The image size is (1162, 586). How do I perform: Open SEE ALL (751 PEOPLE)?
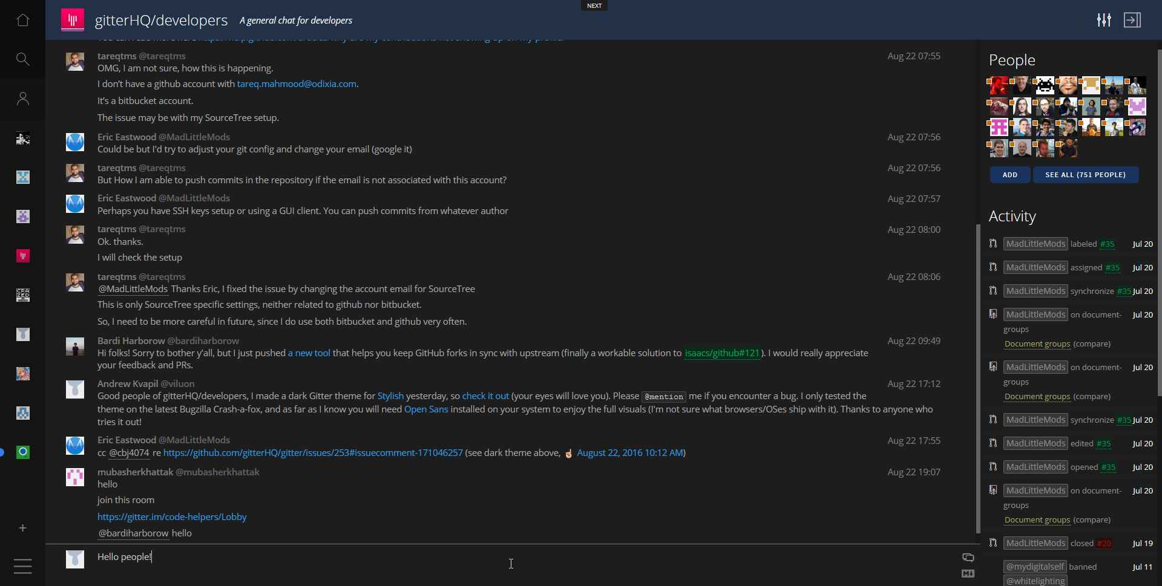click(x=1085, y=175)
